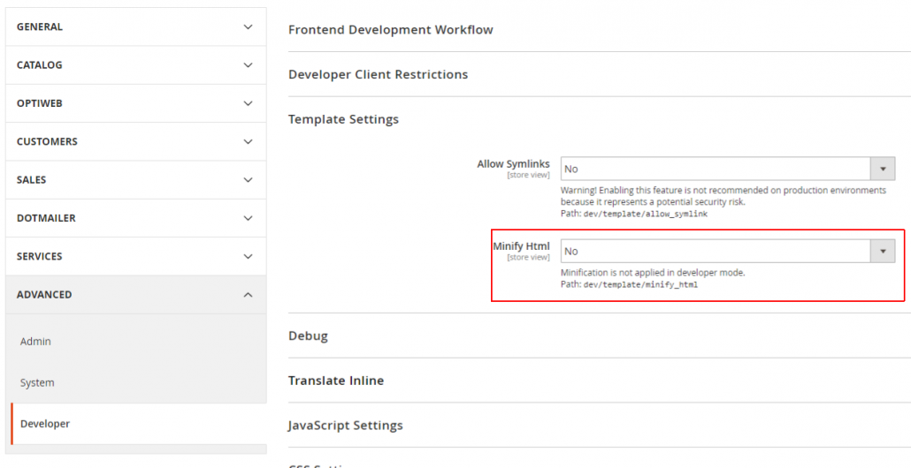Click the SALES section chevron arrow

coord(248,180)
